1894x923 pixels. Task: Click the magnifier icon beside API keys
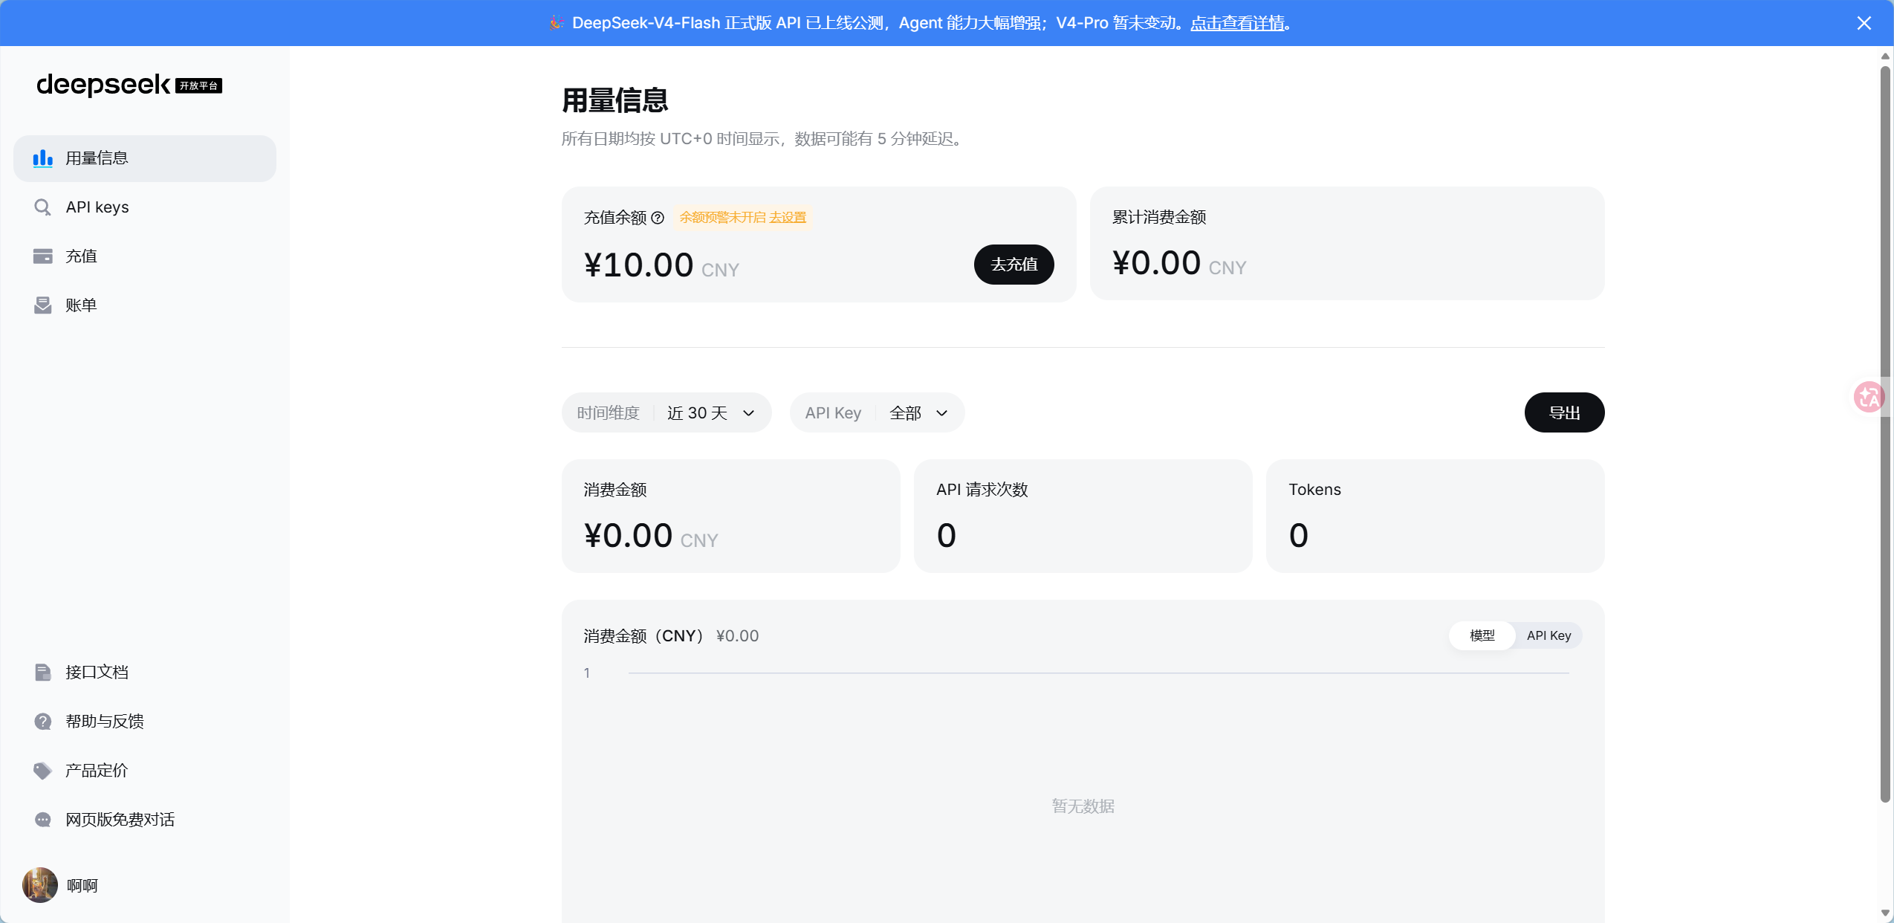43,207
